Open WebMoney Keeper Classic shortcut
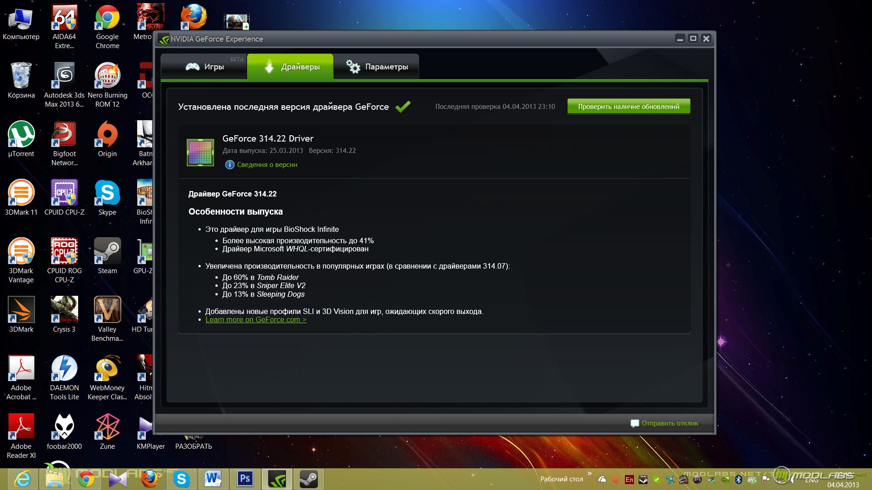This screenshot has width=872, height=490. pyautogui.click(x=107, y=377)
